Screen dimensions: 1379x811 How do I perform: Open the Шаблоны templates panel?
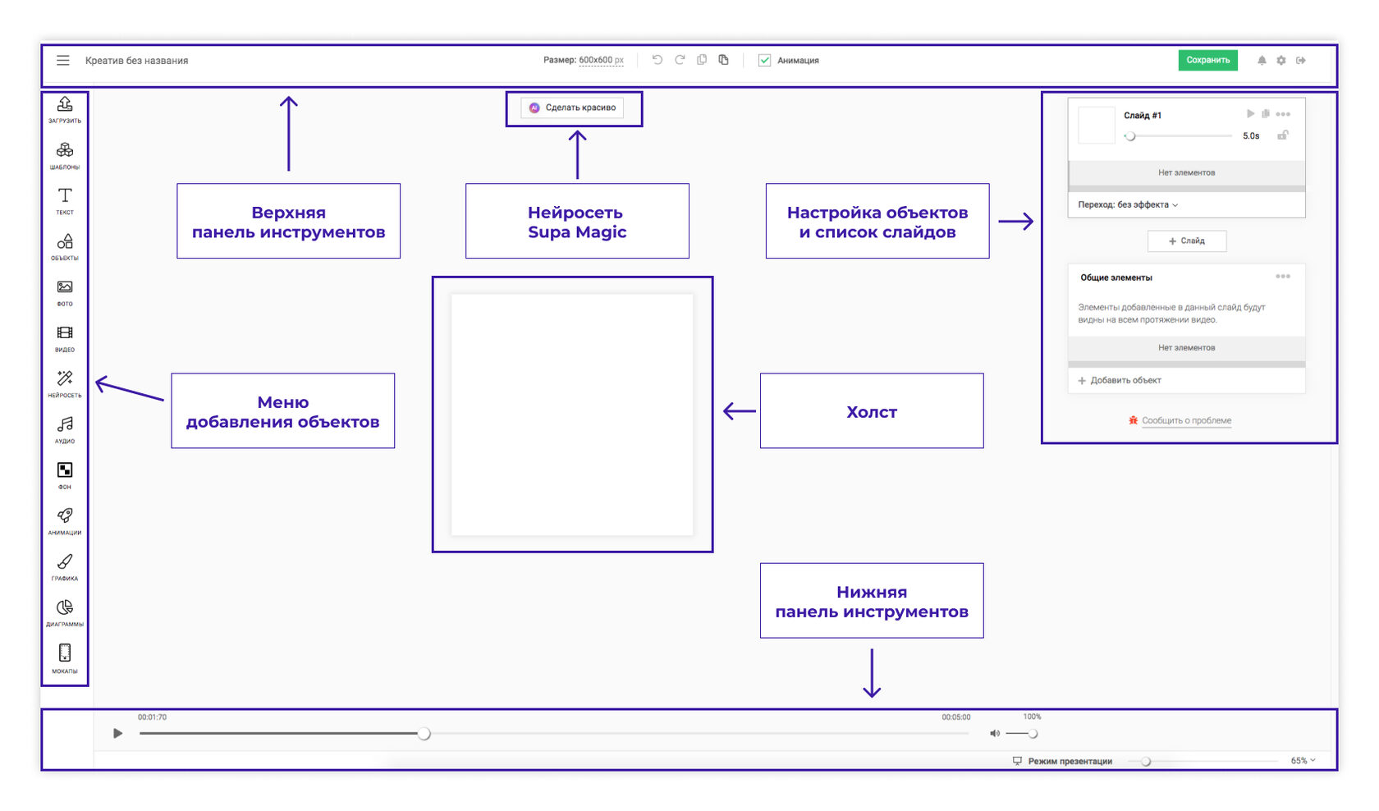65,155
